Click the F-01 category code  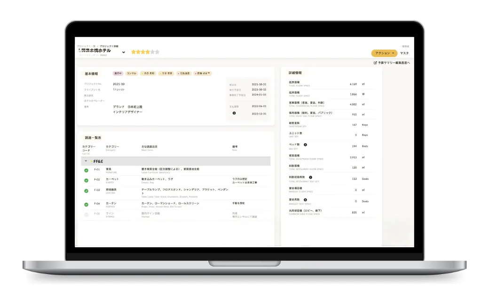point(97,169)
